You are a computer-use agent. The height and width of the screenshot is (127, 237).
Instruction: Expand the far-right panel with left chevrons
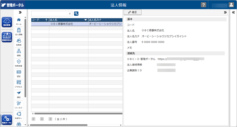[233, 12]
